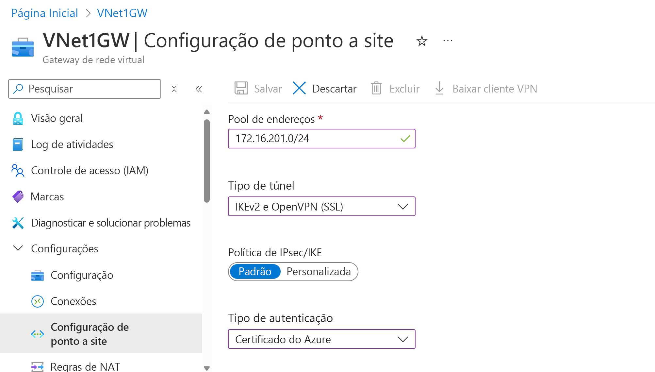
Task: Favorite the page with the star icon
Action: [422, 41]
